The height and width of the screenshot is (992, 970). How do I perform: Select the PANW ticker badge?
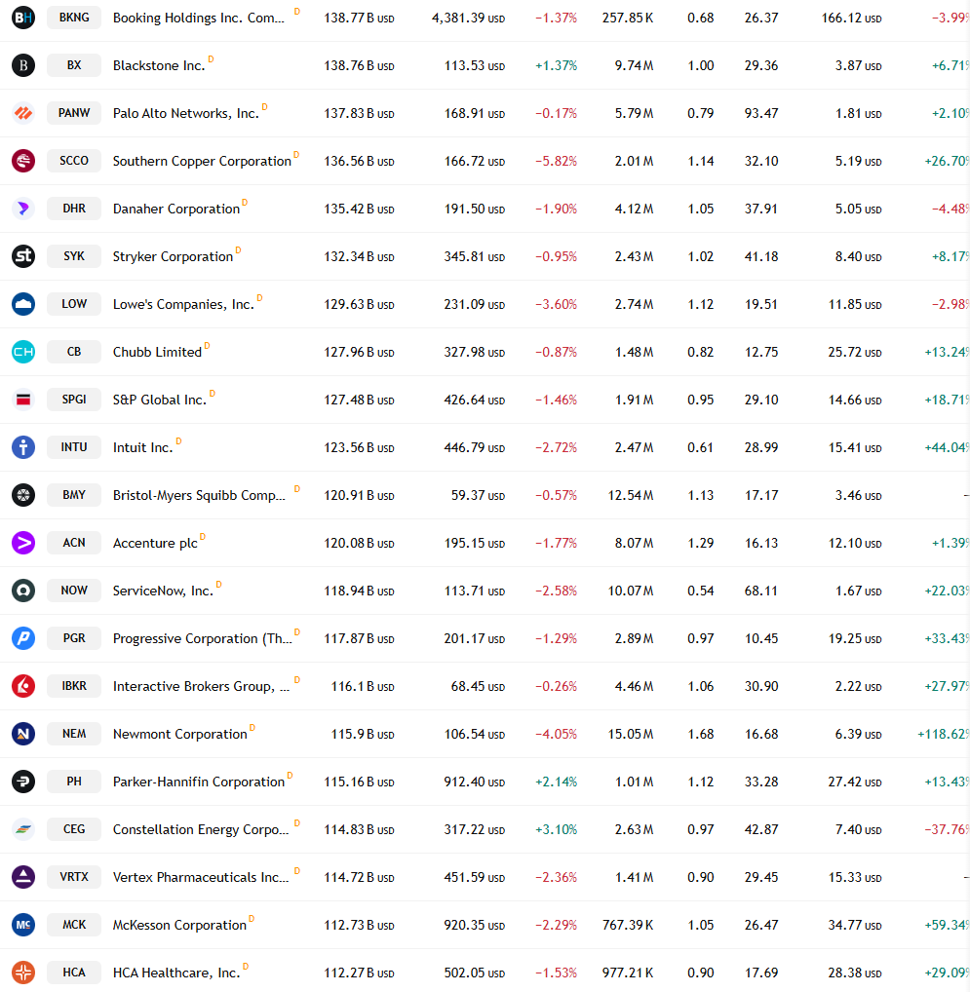(x=74, y=113)
